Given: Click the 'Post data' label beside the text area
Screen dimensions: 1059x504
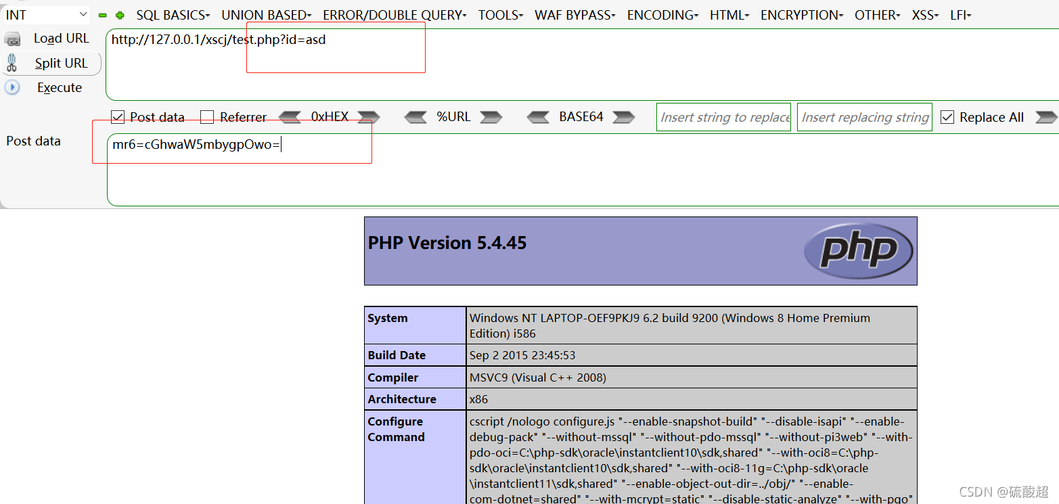Looking at the screenshot, I should [x=34, y=141].
